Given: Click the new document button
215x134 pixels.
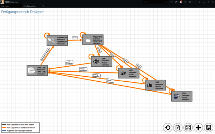Looking at the screenshot, I should (178, 128).
